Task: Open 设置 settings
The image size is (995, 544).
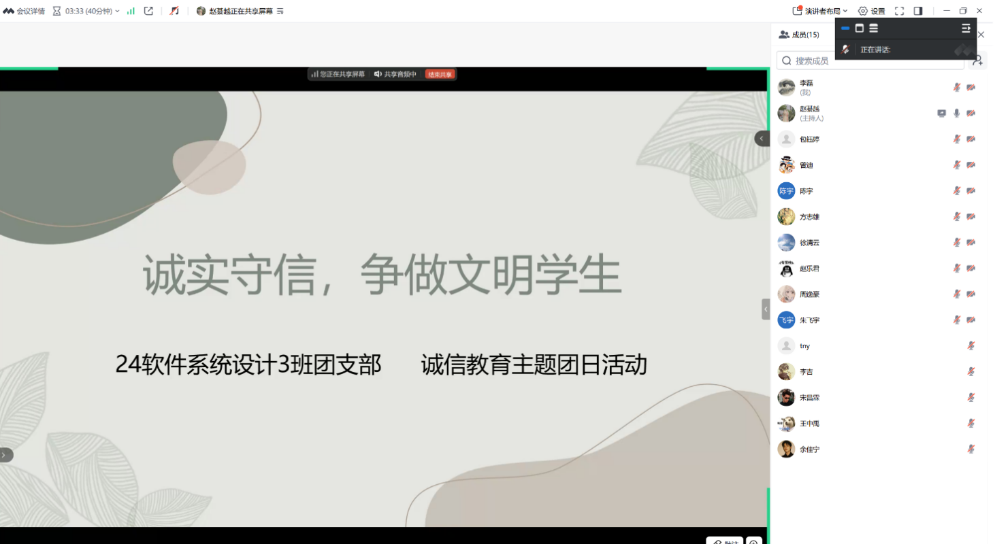Action: click(x=872, y=11)
